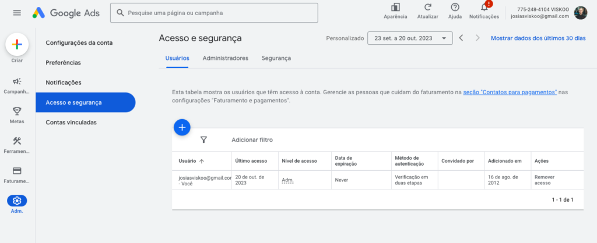Click the blue add user plus button
The width and height of the screenshot is (597, 243).
182,127
